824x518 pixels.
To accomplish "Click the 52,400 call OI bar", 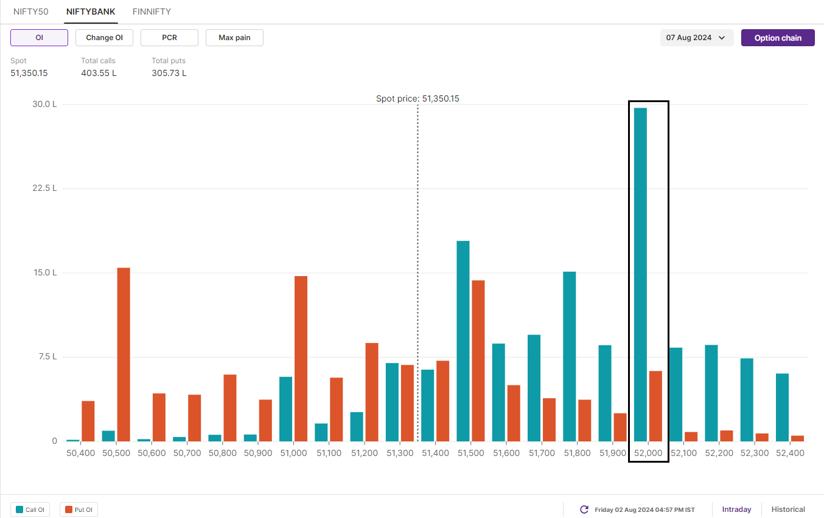I will tap(782, 407).
